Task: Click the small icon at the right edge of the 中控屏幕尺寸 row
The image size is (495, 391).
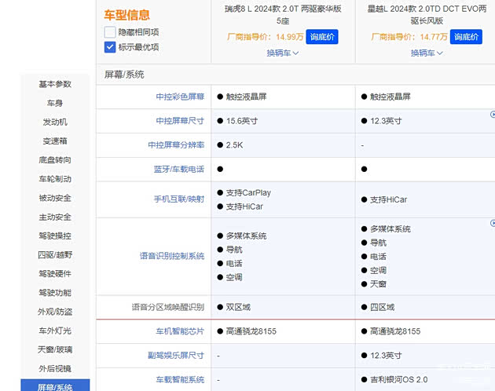Action: 492,115
